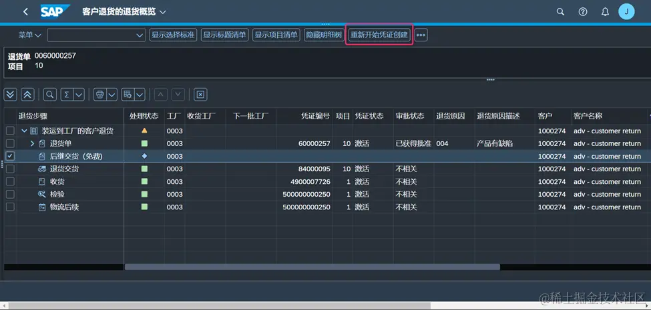Click the yellow triangle status icon
Screen dimensions: 651x310
(144, 131)
